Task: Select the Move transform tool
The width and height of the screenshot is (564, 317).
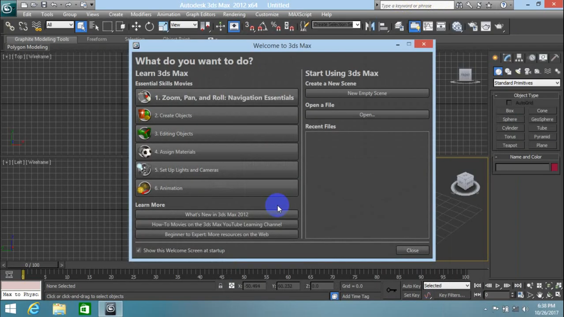Action: (136, 26)
